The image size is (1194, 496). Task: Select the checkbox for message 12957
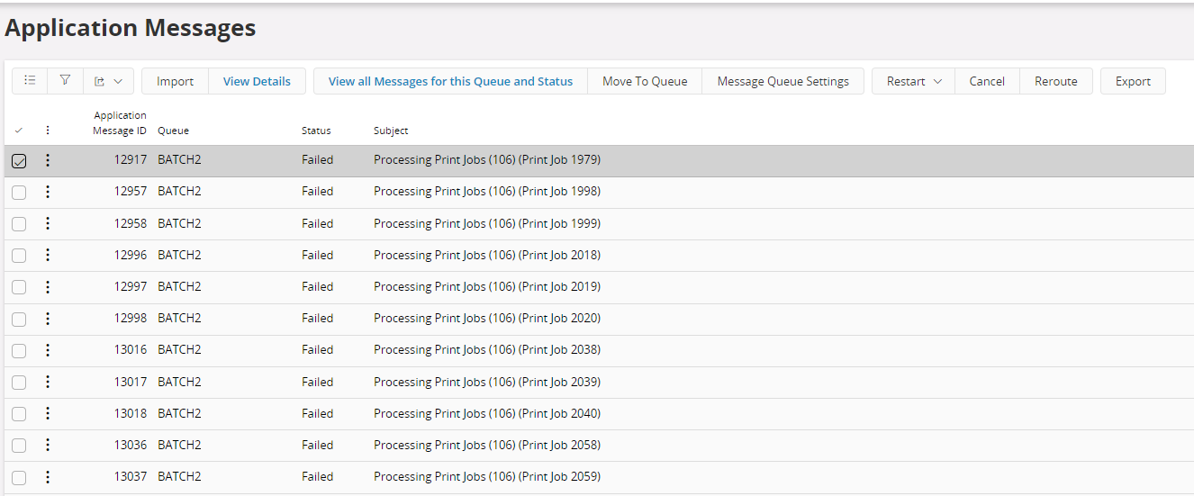(19, 192)
